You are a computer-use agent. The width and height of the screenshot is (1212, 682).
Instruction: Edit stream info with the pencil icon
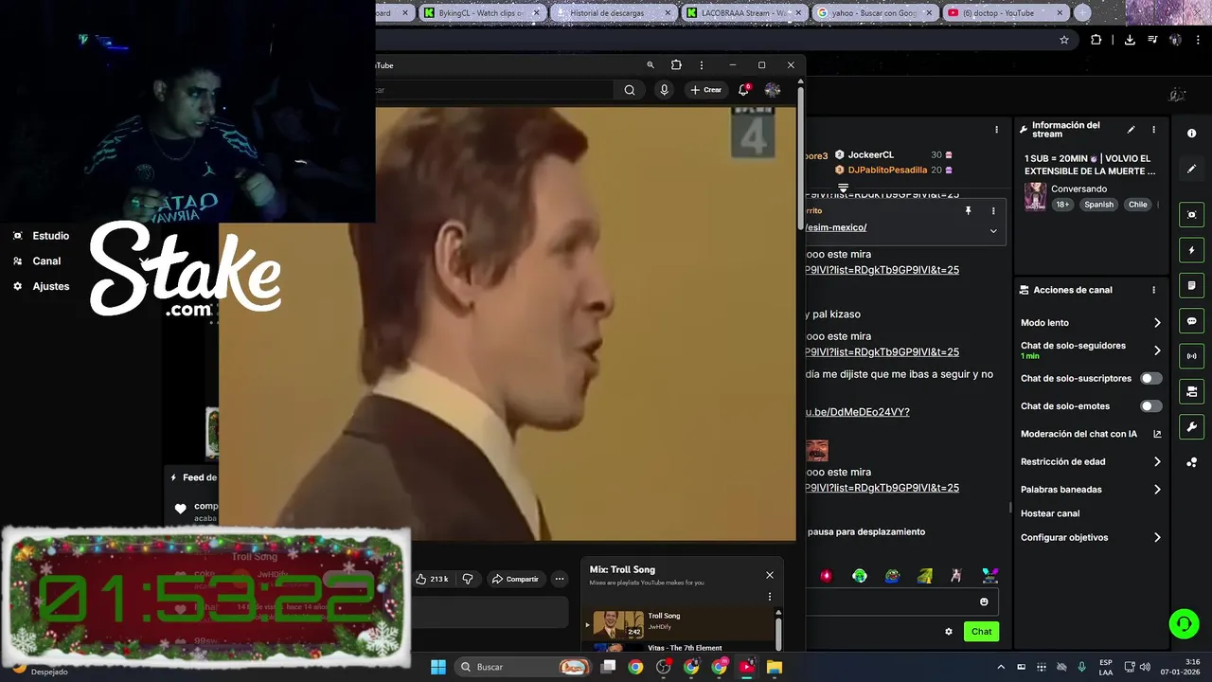(1131, 130)
